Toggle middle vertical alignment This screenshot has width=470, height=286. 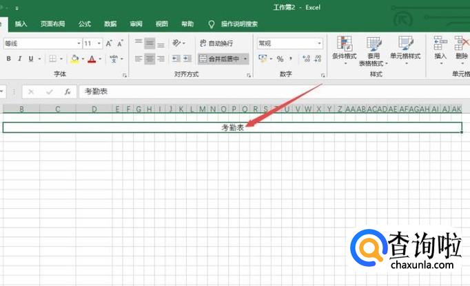pyautogui.click(x=150, y=43)
